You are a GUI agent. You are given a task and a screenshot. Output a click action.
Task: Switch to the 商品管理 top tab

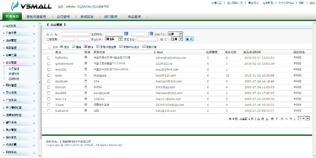(134, 17)
